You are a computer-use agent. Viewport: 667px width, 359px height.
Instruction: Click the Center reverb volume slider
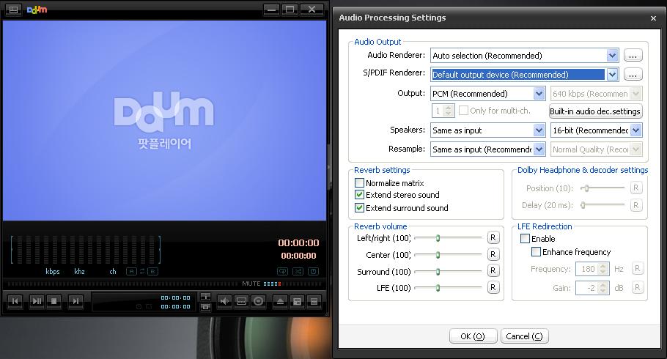448,255
